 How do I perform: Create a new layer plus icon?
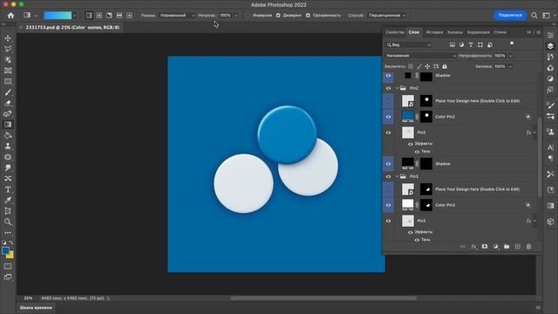tap(517, 247)
